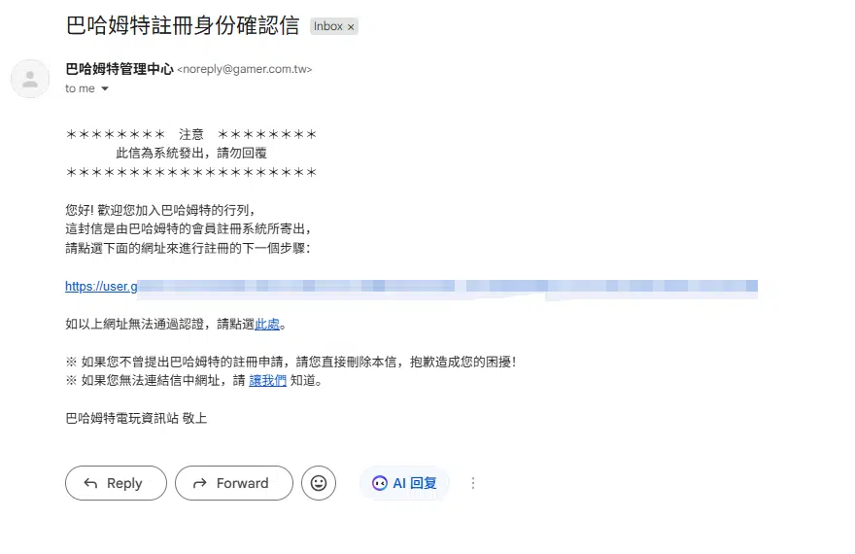Image resolution: width=855 pixels, height=554 pixels.
Task: Click the note 如果您不曾提出巴哈姆特的註冊申請
Action: coord(291,363)
